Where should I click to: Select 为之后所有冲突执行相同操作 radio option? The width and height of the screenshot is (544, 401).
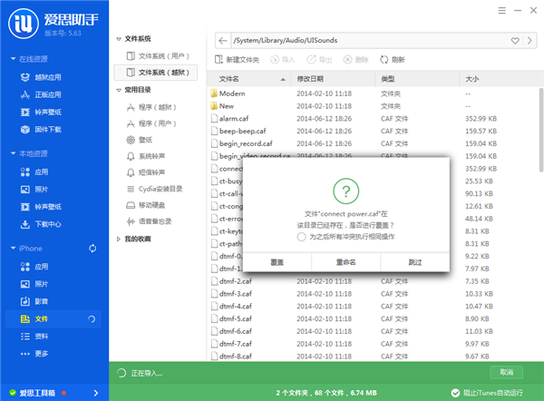click(x=302, y=237)
